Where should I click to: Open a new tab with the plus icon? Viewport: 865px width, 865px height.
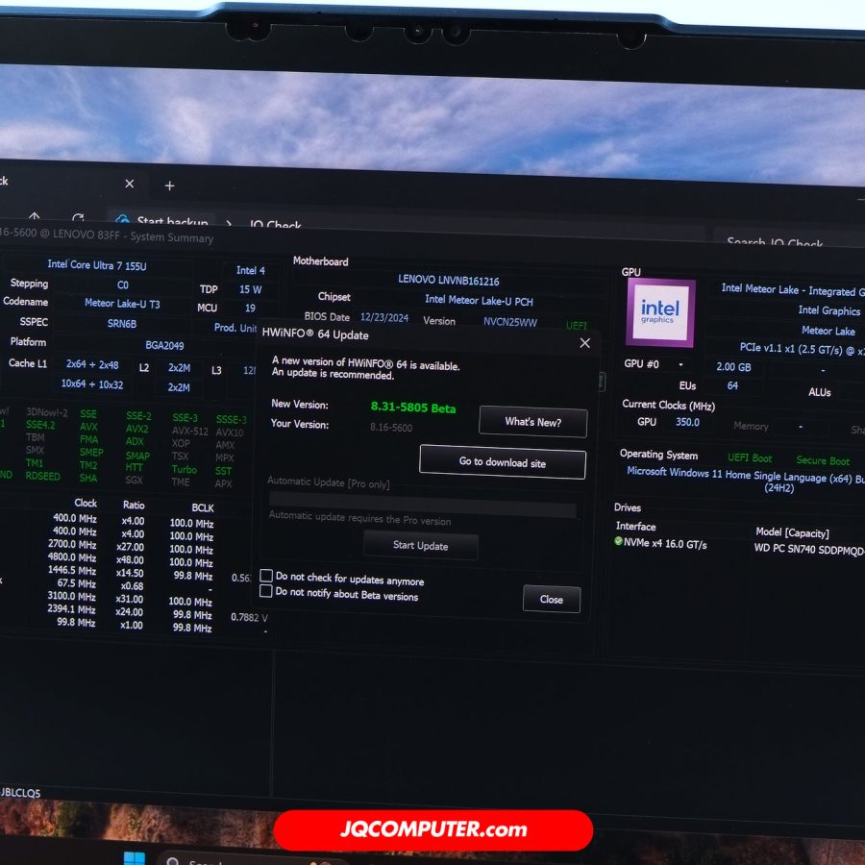(169, 185)
